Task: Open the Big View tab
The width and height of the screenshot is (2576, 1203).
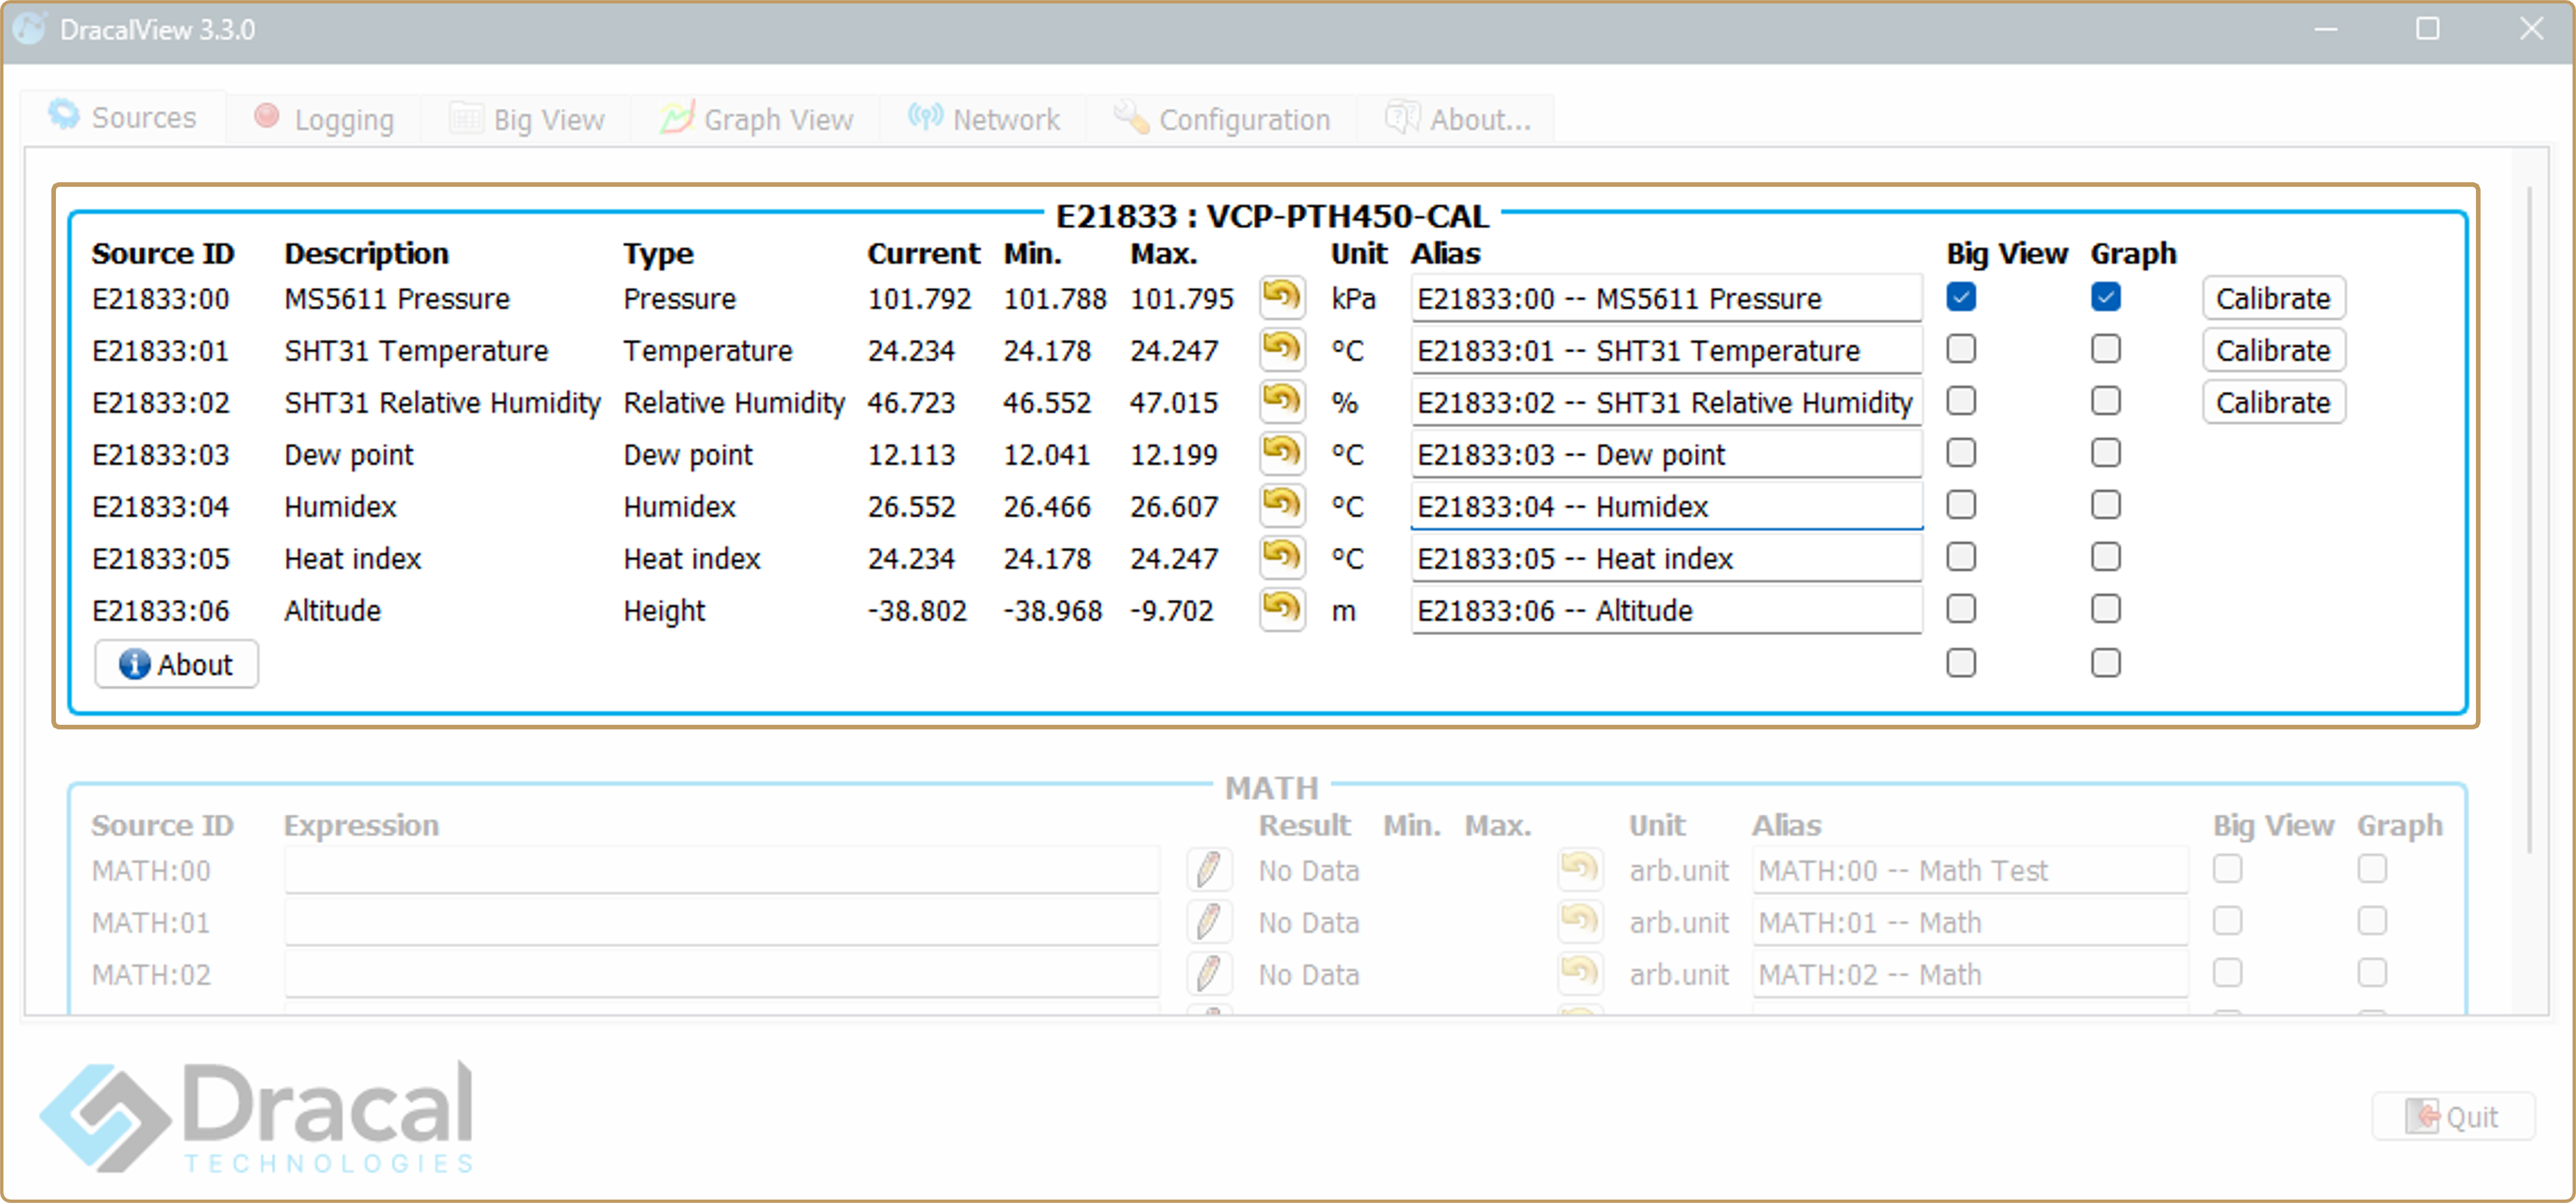Action: point(527,119)
